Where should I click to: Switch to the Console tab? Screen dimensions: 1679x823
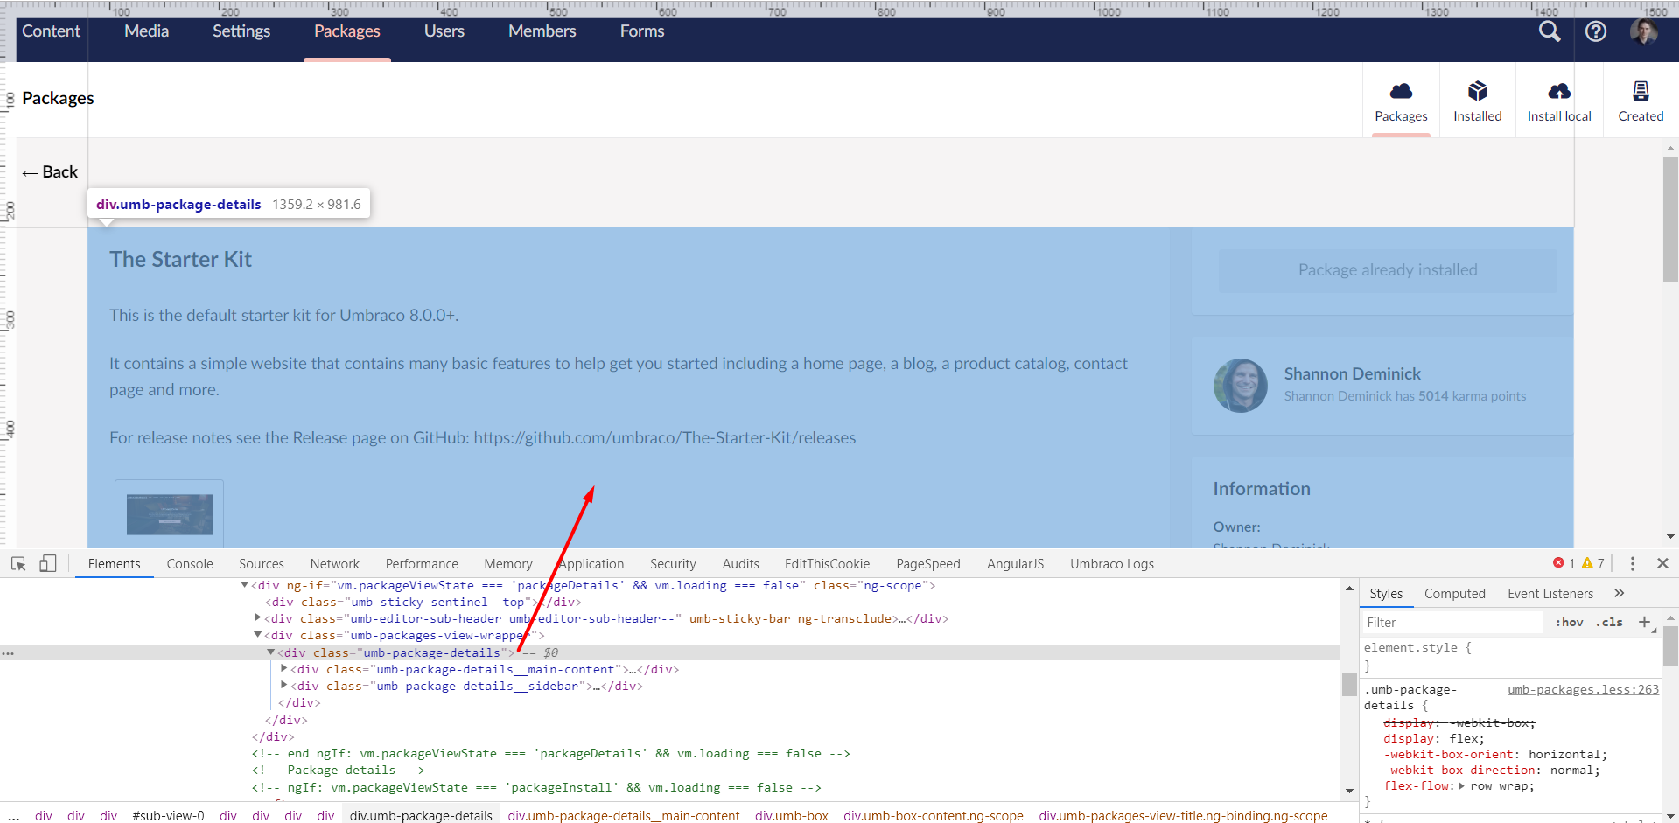(x=189, y=563)
